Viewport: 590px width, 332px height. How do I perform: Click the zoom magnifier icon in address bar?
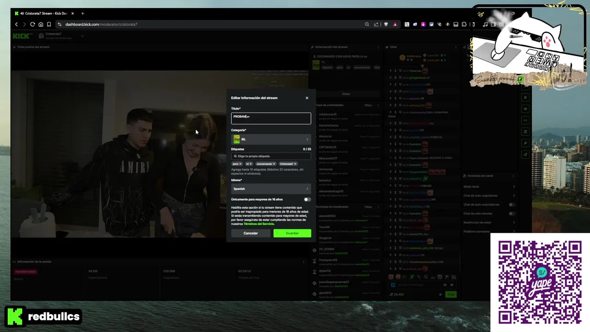coord(367,24)
